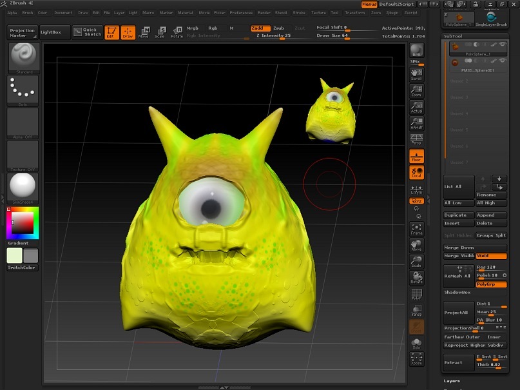Toggle Solo mode
This screenshot has height=390, width=520.
click(x=416, y=343)
